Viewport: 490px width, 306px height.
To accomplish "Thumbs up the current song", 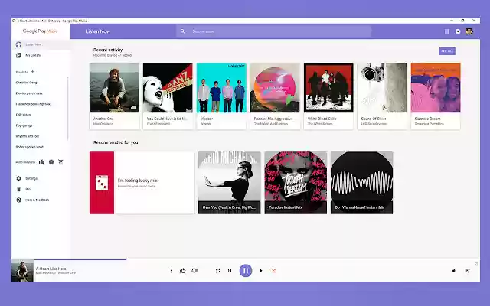I will pyautogui.click(x=183, y=270).
